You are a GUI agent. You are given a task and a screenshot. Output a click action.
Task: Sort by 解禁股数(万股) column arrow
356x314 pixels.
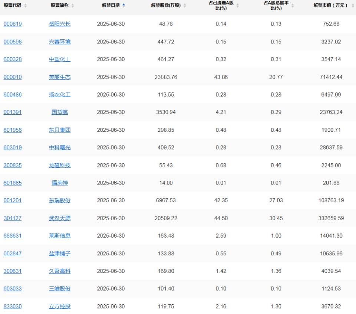185,6
